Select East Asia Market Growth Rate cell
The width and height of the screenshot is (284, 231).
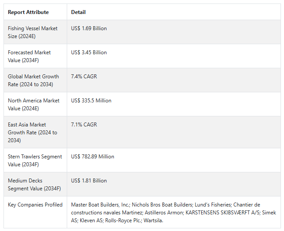(32, 133)
